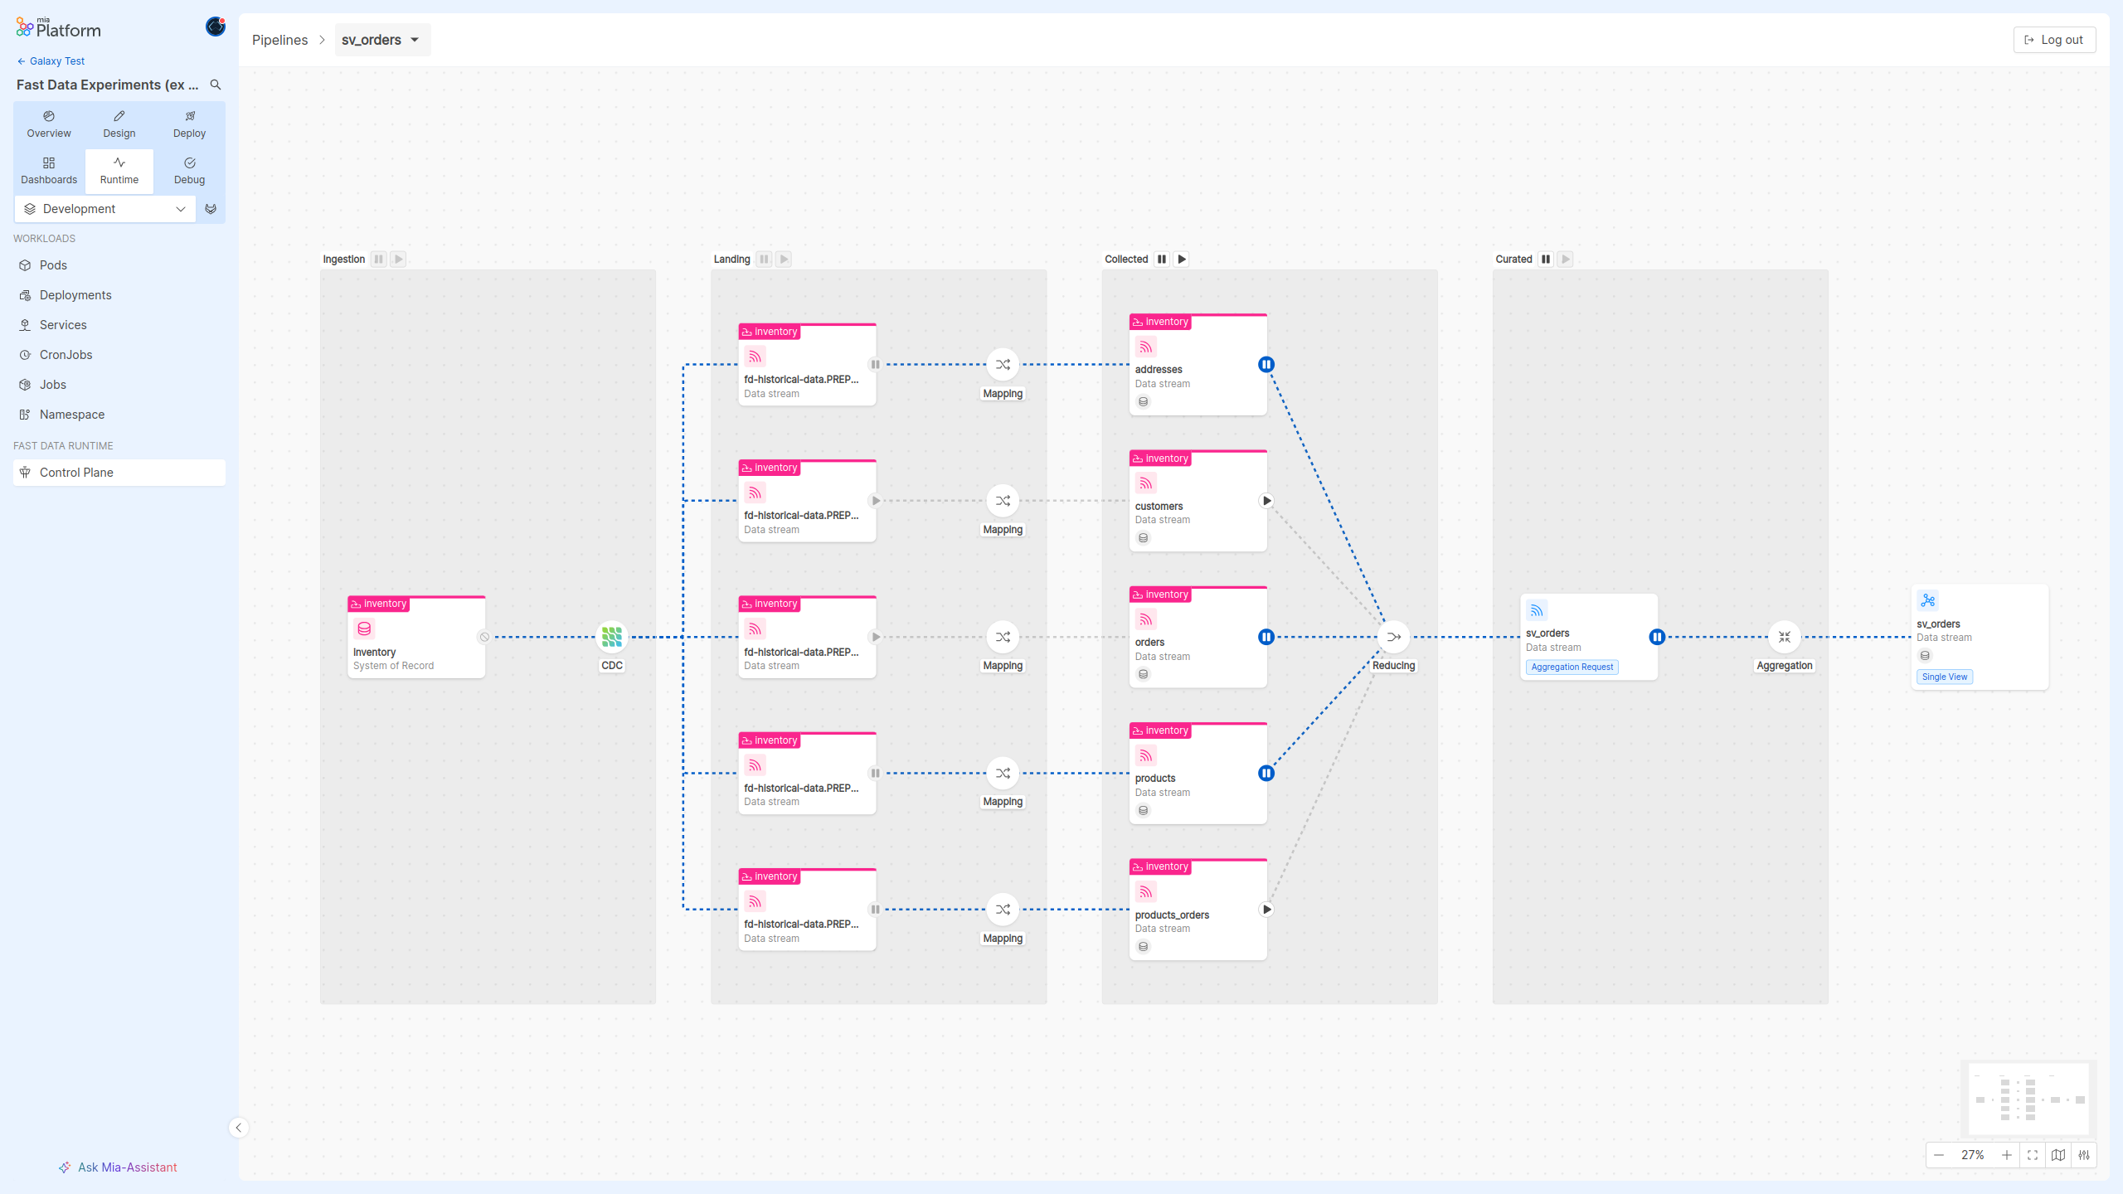Click the Reducing node icon
The image size is (2123, 1194).
pos(1393,637)
